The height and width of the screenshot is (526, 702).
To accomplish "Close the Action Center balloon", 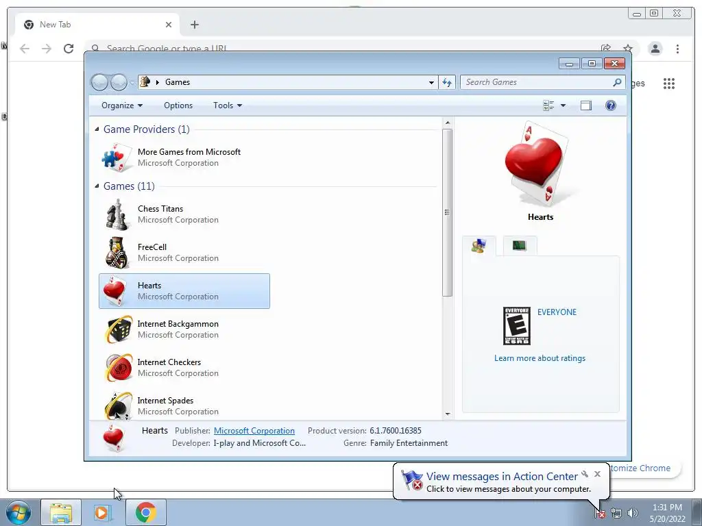I will pyautogui.click(x=597, y=474).
